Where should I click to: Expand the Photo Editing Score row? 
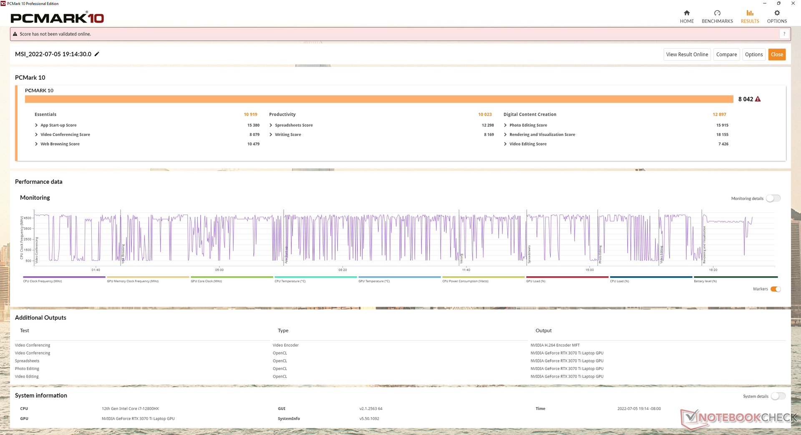pyautogui.click(x=505, y=125)
